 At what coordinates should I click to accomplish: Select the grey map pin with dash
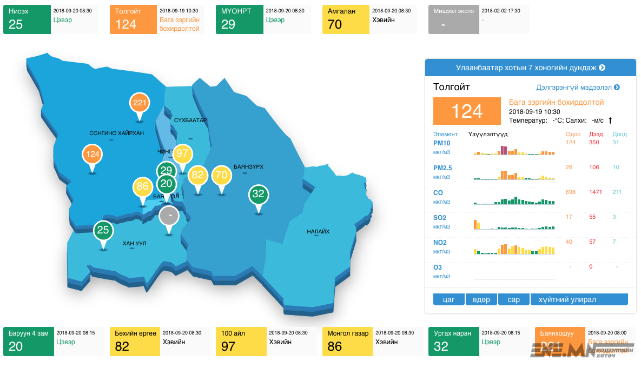(x=170, y=216)
